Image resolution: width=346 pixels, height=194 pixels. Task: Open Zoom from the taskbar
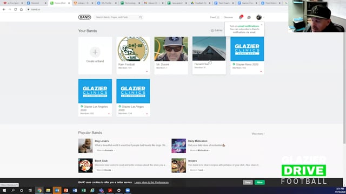[x=128, y=190]
